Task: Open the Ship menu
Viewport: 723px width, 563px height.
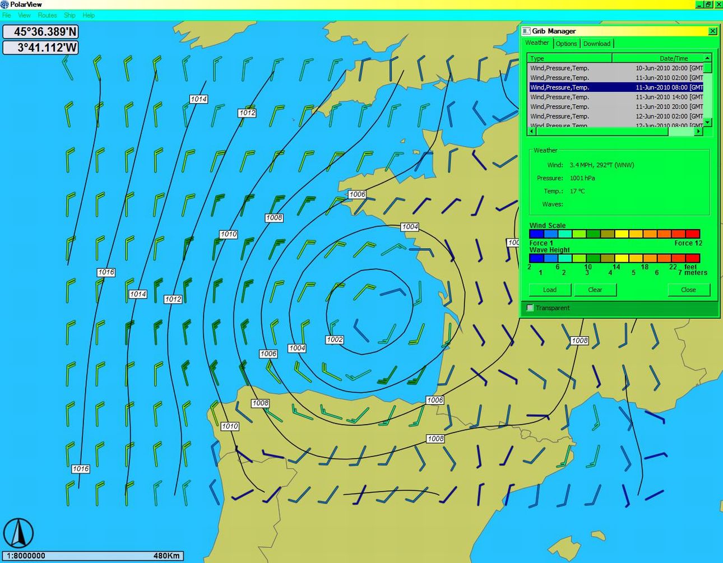Action: tap(69, 15)
